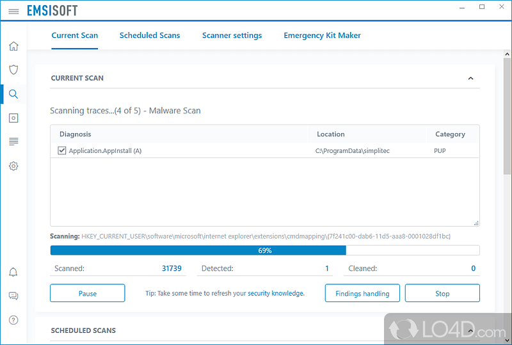Expand the Scheduled Scans section chevron
Screen dimensions: 512x345
click(x=470, y=330)
